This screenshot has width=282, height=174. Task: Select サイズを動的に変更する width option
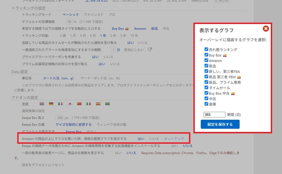74,125
